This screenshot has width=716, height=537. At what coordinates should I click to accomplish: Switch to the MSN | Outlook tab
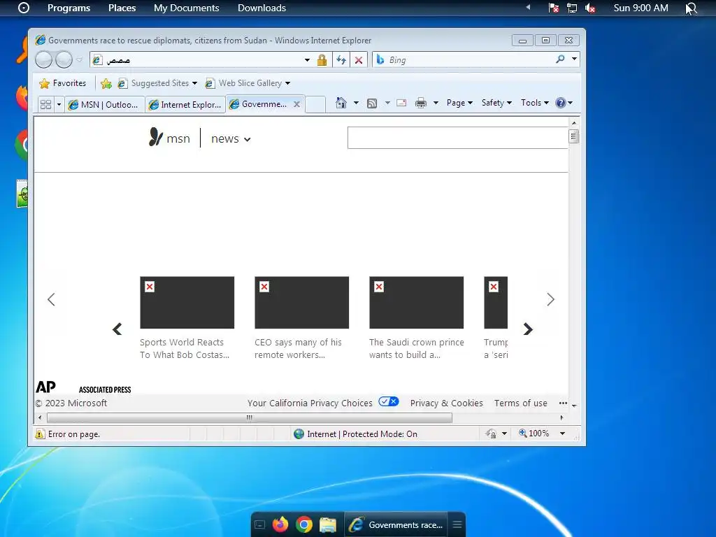(x=105, y=105)
